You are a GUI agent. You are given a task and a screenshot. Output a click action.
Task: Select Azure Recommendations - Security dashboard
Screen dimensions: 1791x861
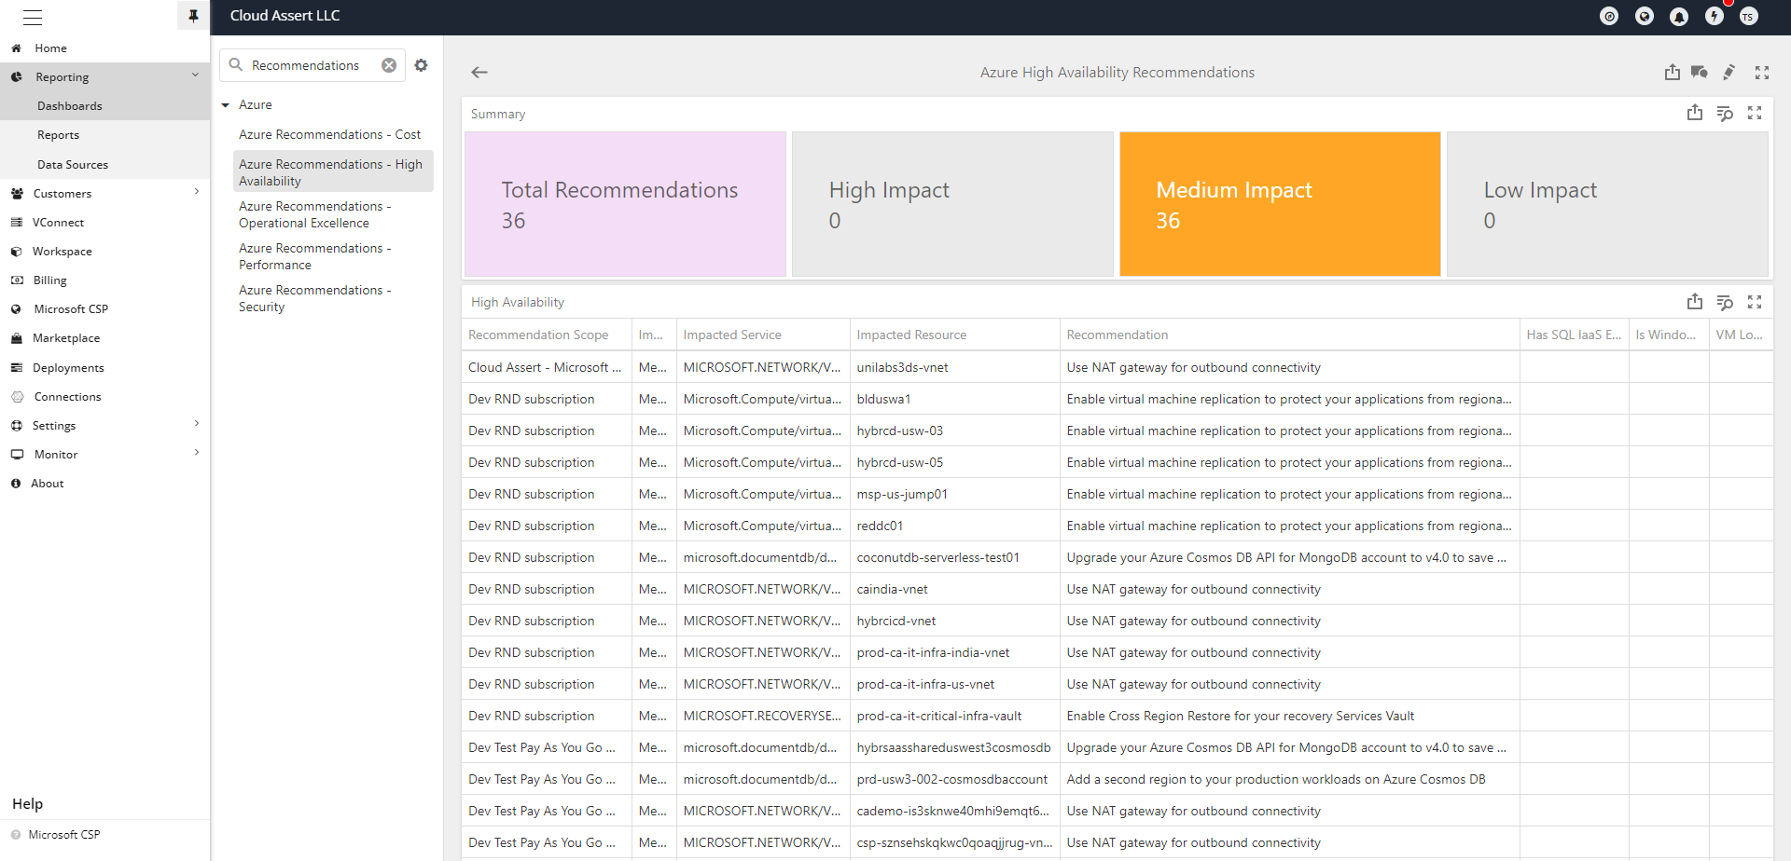[314, 298]
